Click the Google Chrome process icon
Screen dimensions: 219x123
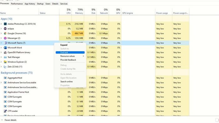click(5, 33)
